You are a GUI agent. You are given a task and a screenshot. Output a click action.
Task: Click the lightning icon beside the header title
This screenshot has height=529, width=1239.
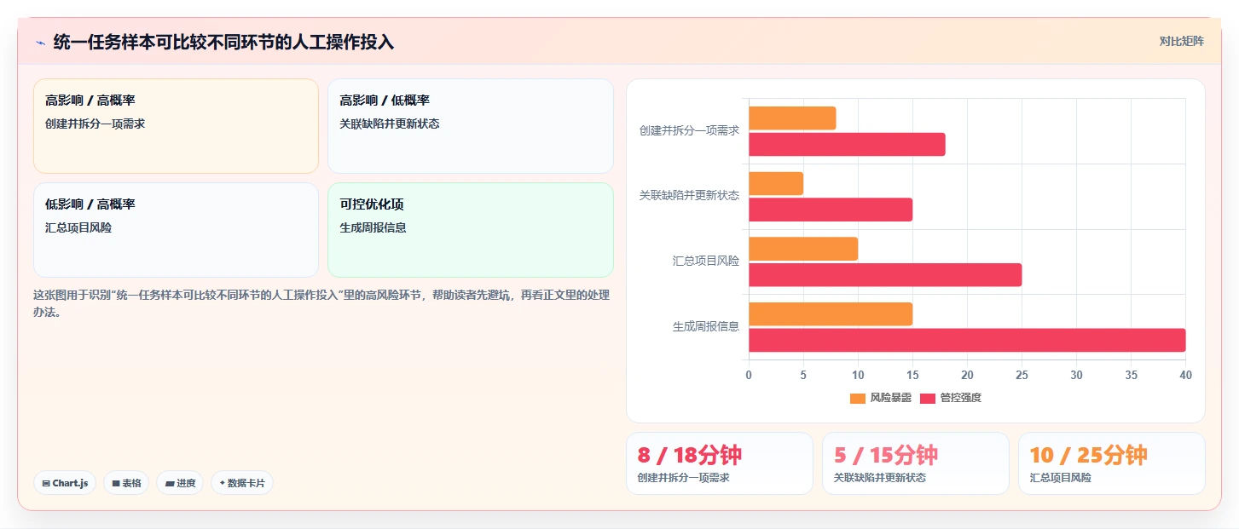click(40, 42)
